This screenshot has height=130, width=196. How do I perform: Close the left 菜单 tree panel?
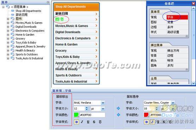coord(48,2)
